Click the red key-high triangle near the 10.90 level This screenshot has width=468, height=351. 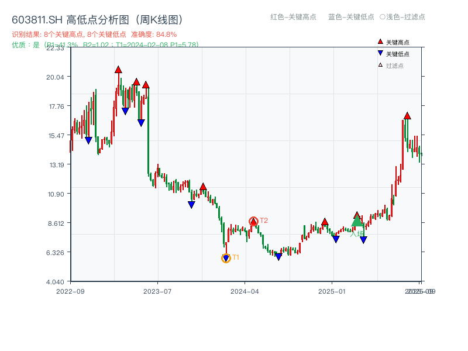[x=203, y=186]
